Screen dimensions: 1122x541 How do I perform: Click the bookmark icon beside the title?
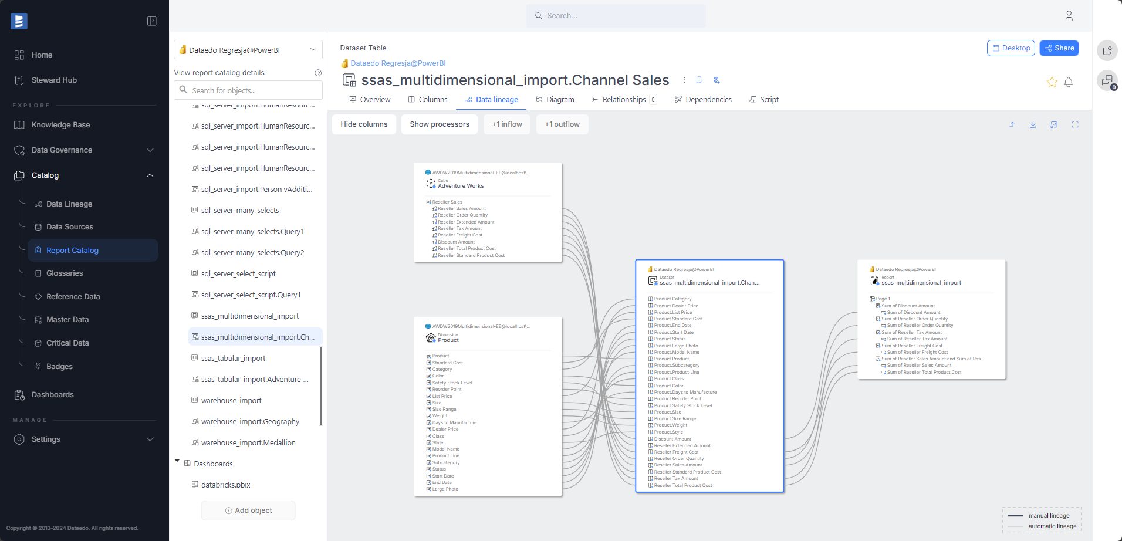coord(699,80)
